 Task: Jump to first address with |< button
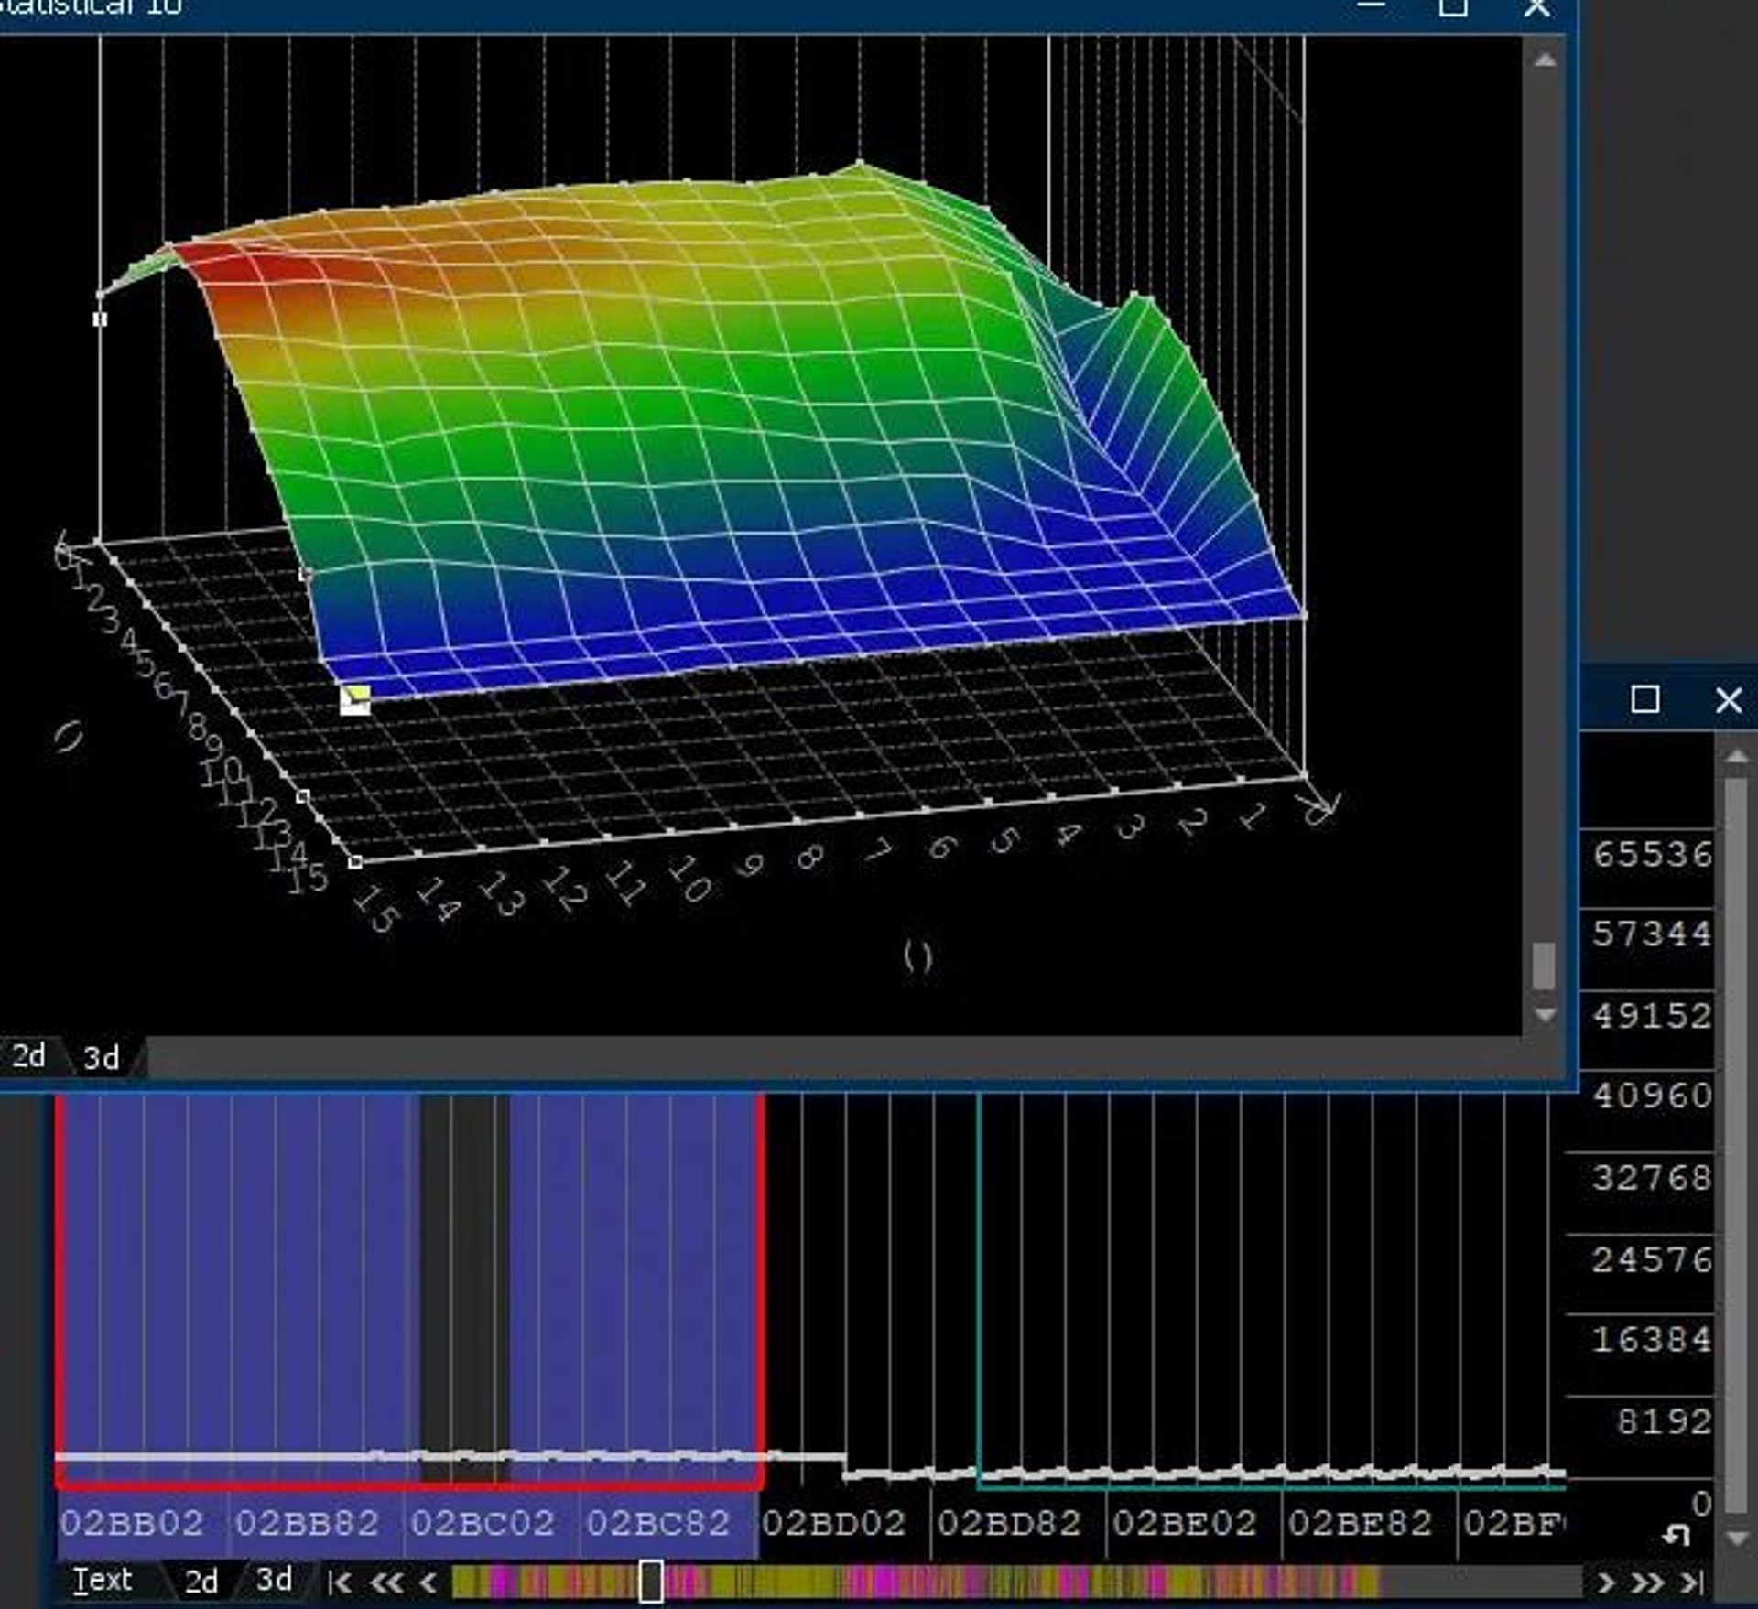[340, 1582]
